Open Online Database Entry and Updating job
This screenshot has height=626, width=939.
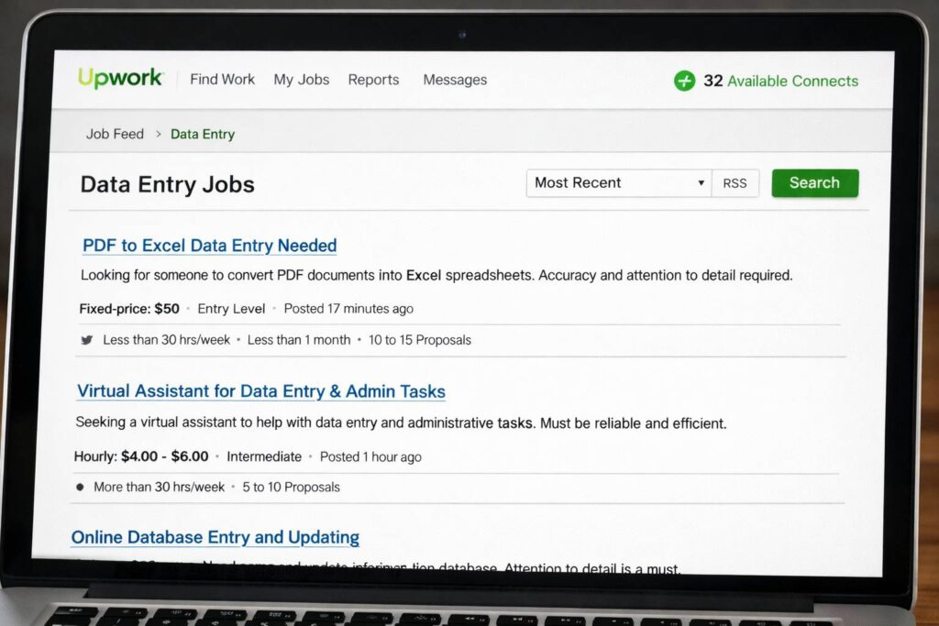(215, 537)
